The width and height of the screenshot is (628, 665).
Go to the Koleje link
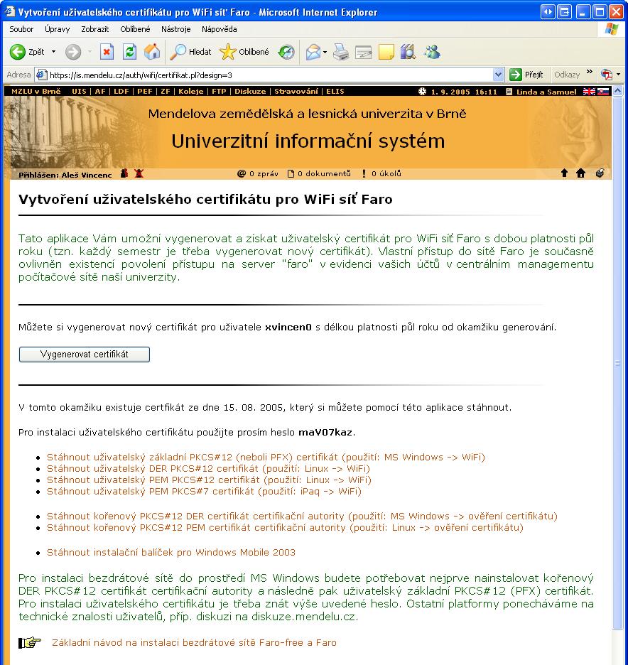tap(191, 91)
